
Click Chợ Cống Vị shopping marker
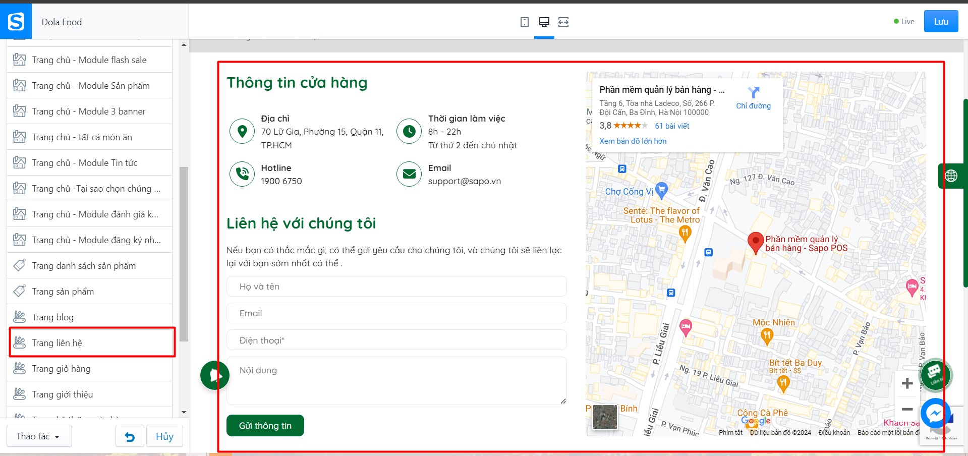pos(661,191)
